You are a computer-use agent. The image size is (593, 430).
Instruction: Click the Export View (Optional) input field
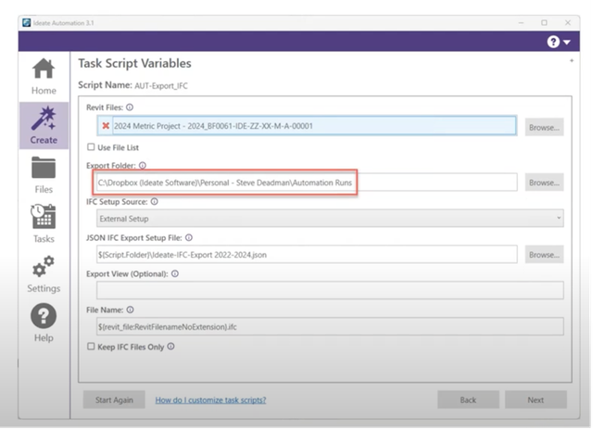(x=324, y=290)
